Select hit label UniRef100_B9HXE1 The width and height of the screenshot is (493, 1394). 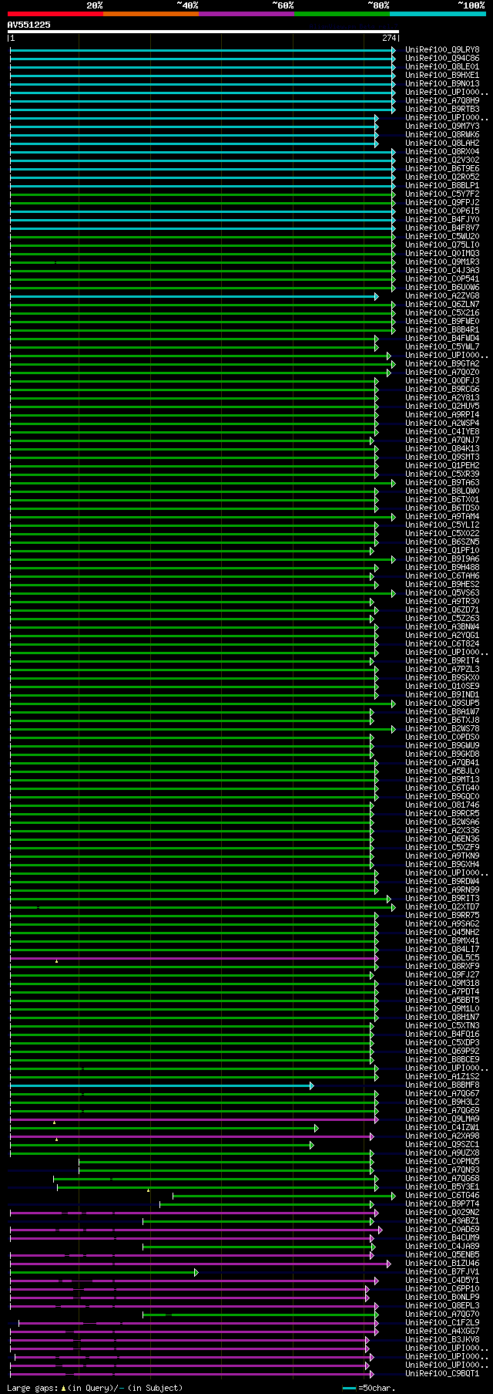point(442,75)
